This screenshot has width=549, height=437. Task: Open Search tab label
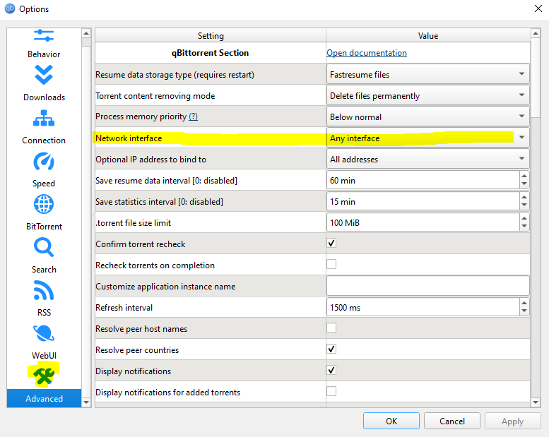(x=44, y=270)
